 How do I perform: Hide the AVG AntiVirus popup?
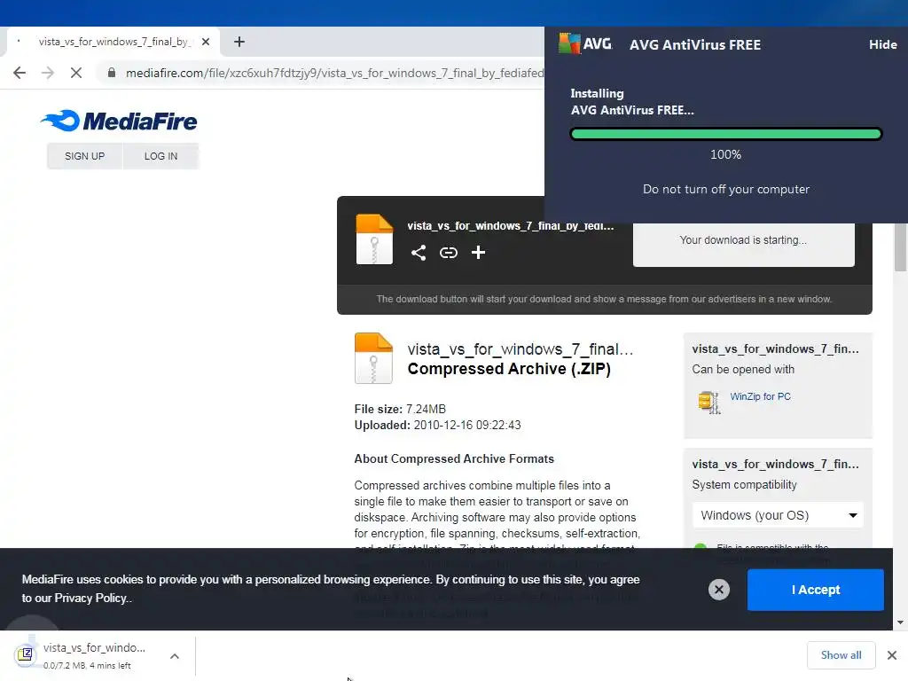click(882, 44)
